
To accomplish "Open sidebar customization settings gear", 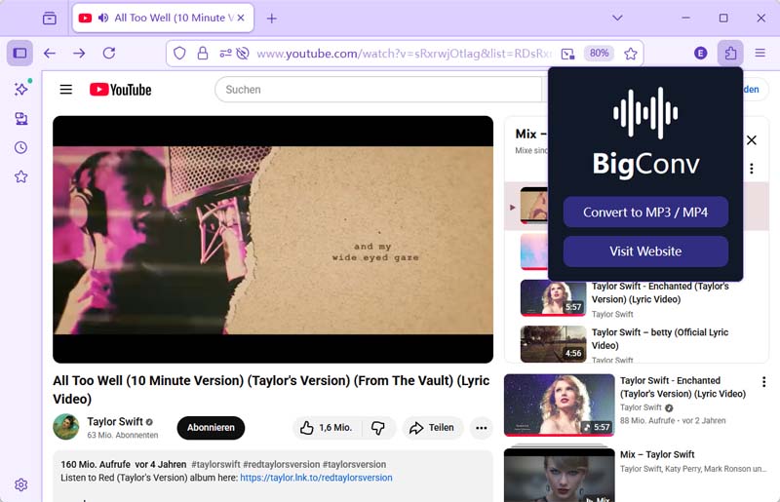I will [x=20, y=484].
